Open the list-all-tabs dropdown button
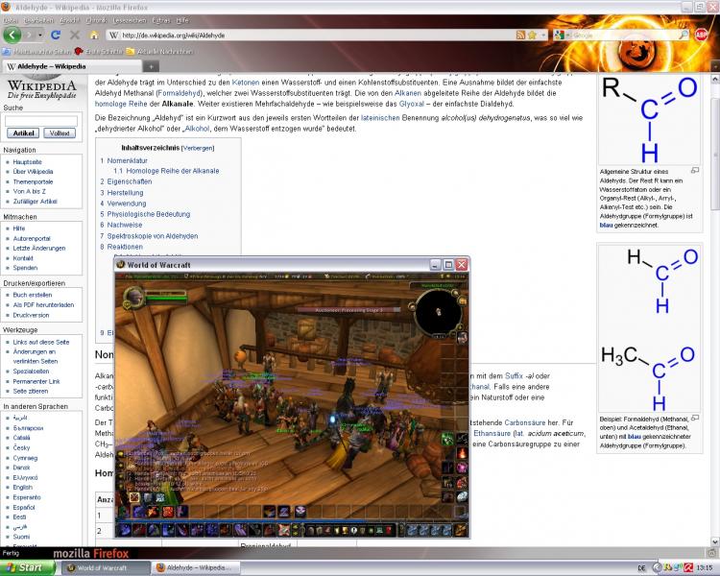The width and height of the screenshot is (720, 576). point(714,66)
